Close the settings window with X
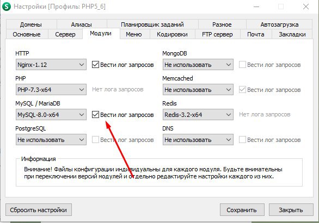The image size is (319, 223). click(306, 7)
